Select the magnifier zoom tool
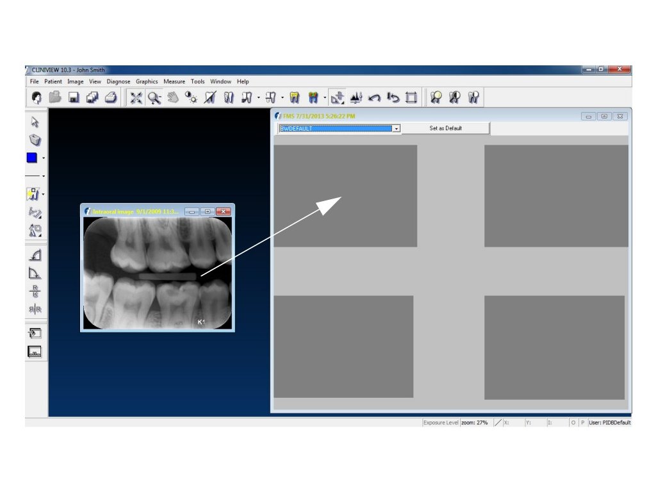 154,97
